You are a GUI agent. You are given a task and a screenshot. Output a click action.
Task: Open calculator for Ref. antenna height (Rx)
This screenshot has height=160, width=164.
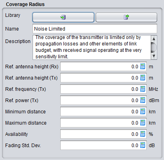(143, 66)
